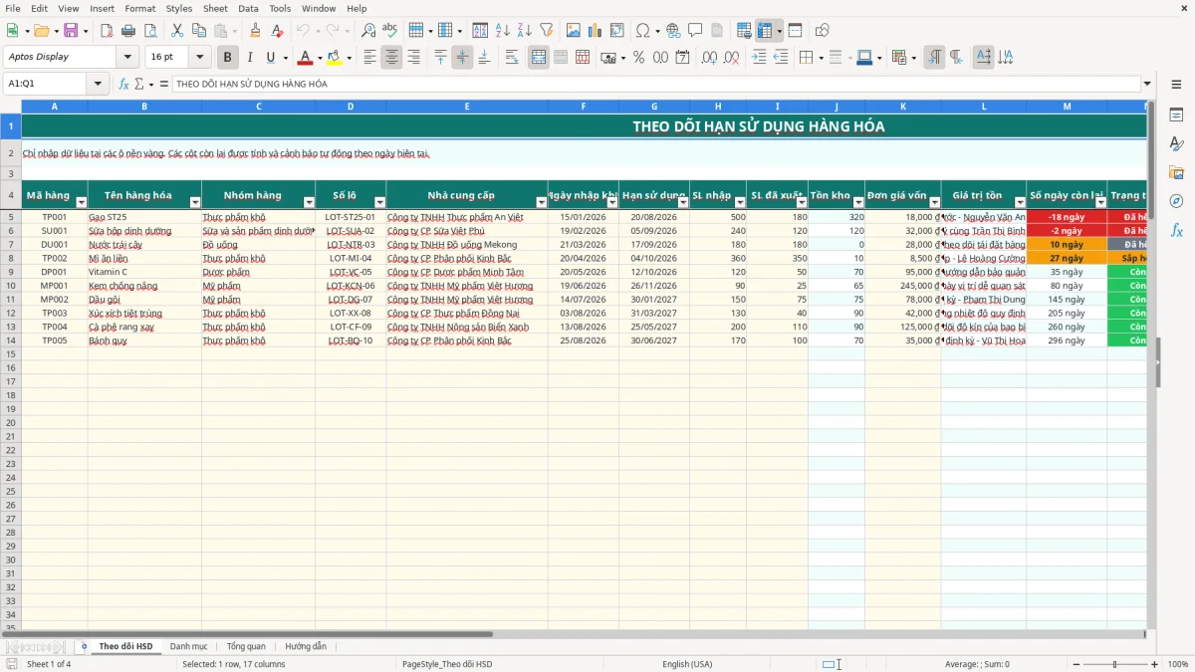This screenshot has width=1195, height=672.
Task: Click the Insert Chart icon
Action: pos(596,31)
